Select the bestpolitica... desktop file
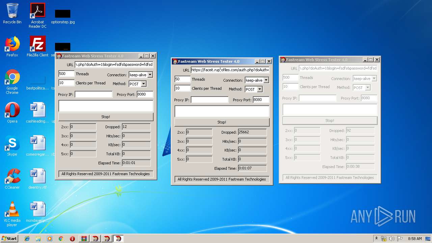Image resolution: width=432 pixels, height=243 pixels. [x=37, y=83]
